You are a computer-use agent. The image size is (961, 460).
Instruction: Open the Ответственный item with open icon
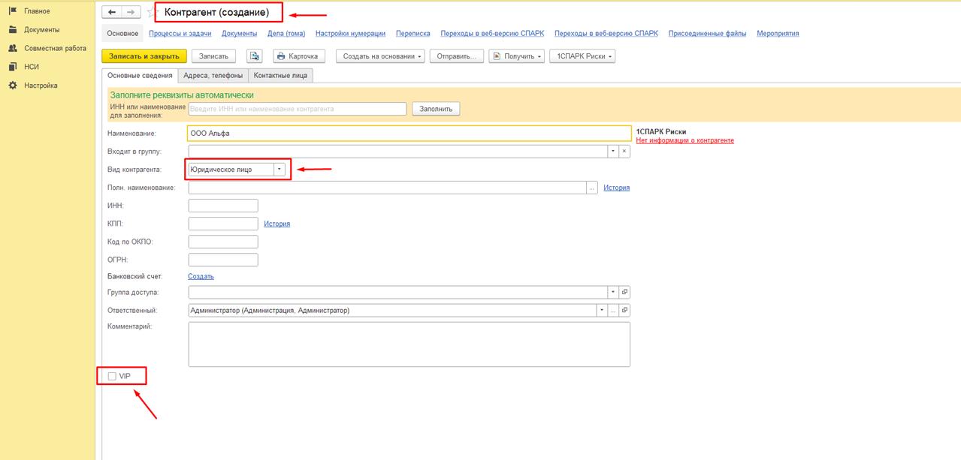624,311
